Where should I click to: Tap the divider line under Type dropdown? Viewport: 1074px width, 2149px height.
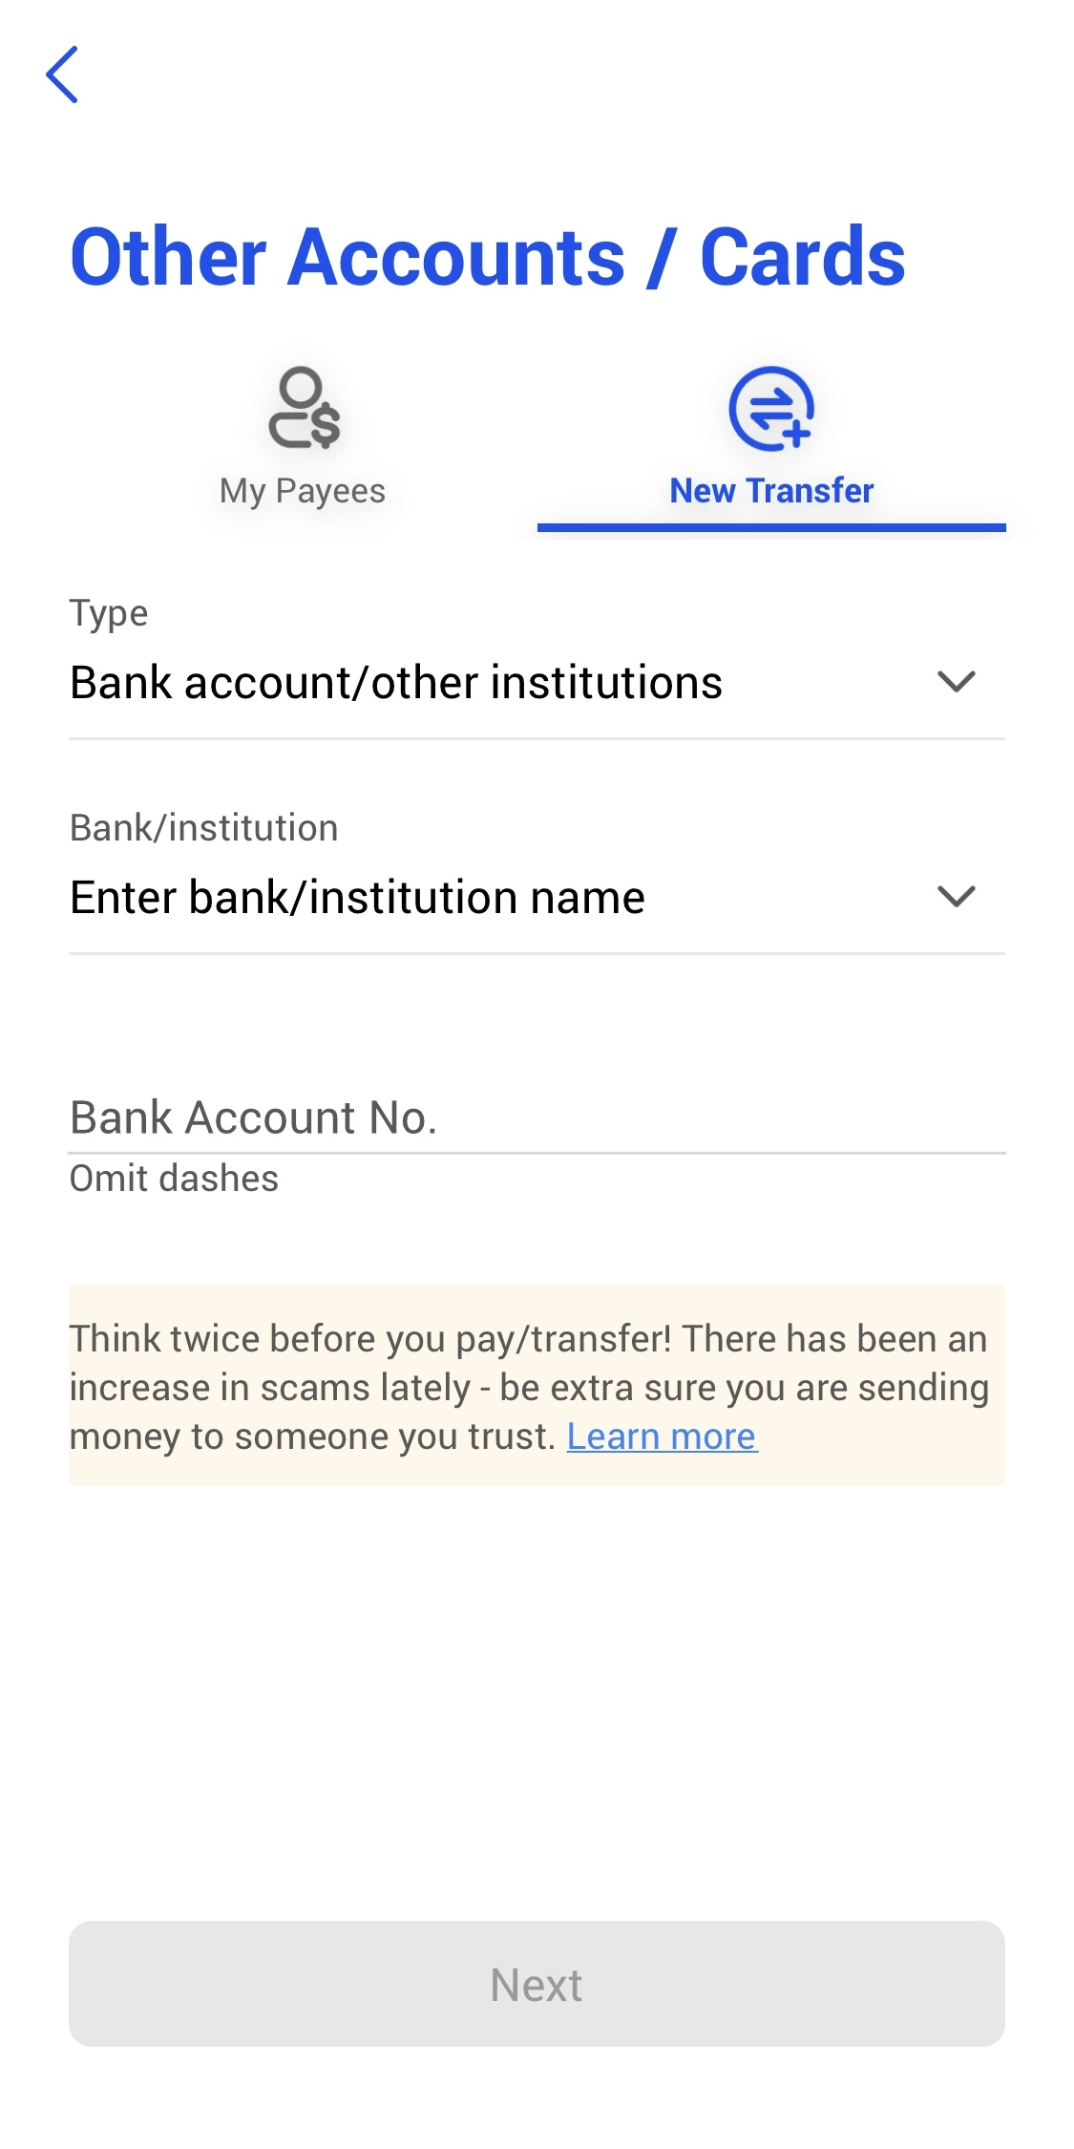(x=537, y=738)
